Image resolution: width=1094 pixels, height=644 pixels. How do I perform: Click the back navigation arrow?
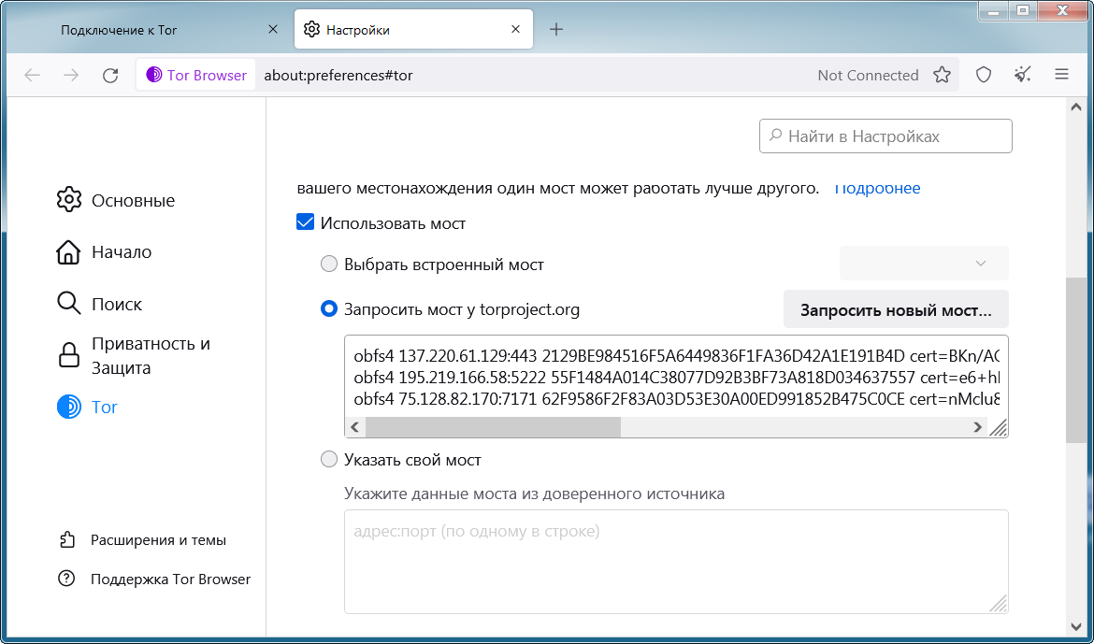pyautogui.click(x=32, y=76)
